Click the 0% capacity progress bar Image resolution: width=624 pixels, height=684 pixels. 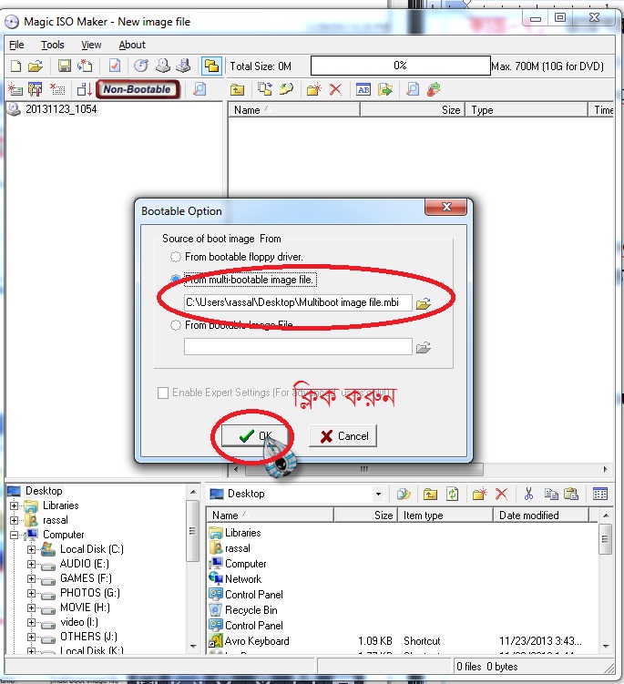coord(400,66)
